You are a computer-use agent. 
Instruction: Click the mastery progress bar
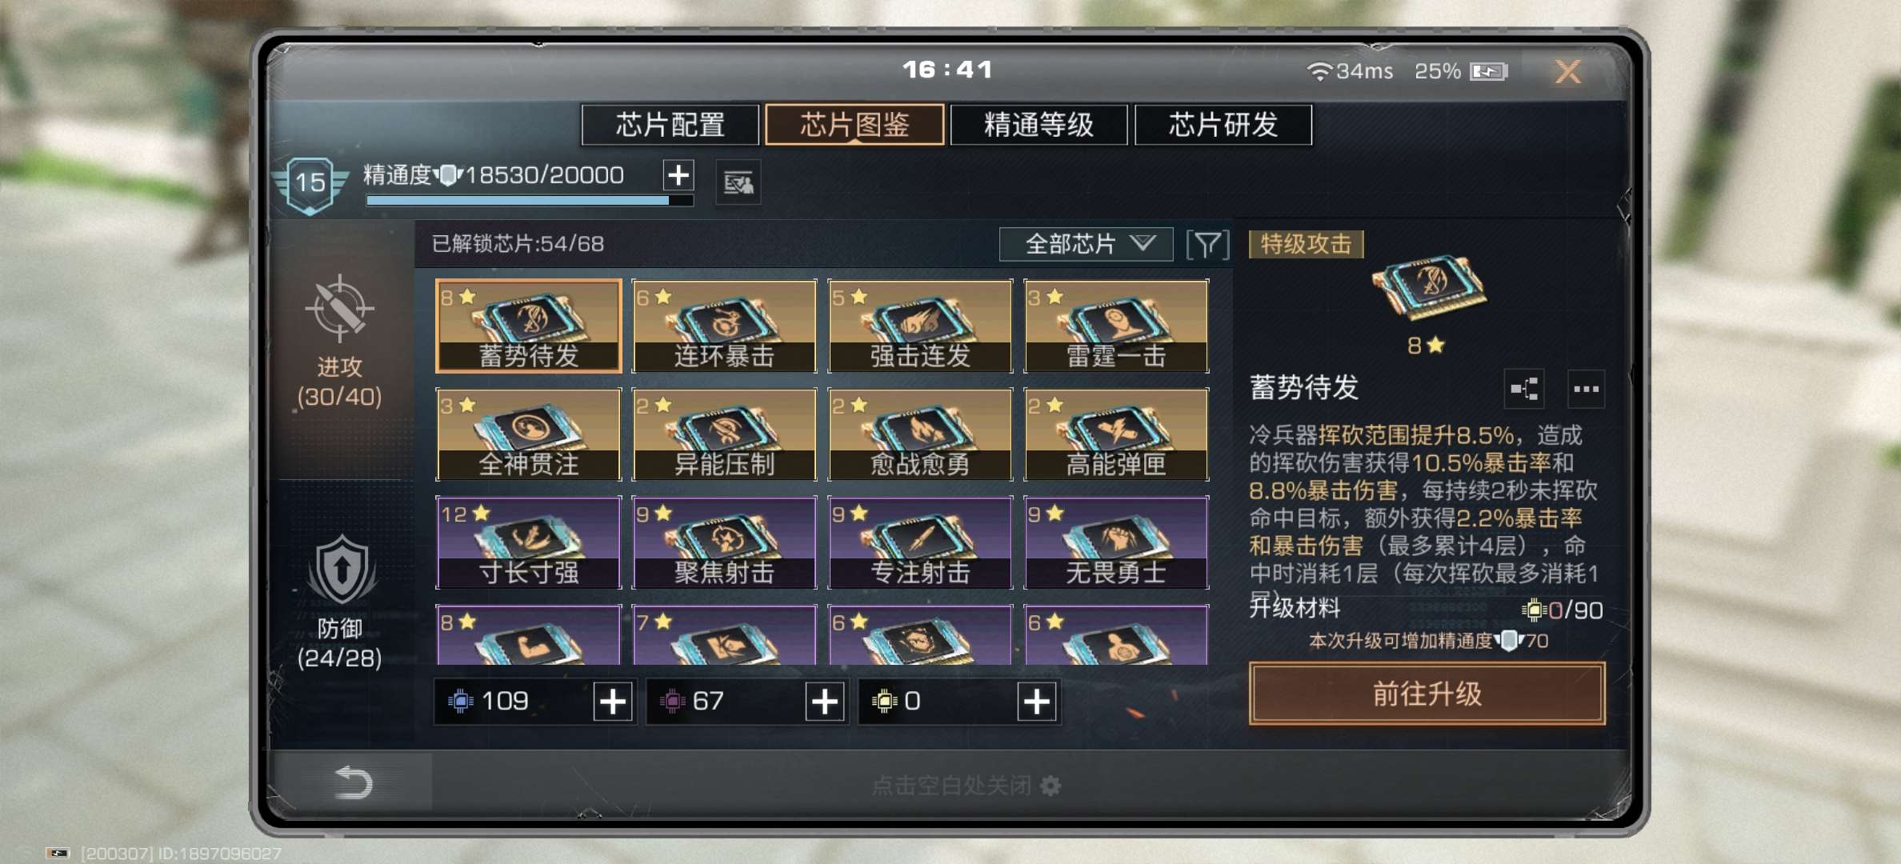click(529, 201)
